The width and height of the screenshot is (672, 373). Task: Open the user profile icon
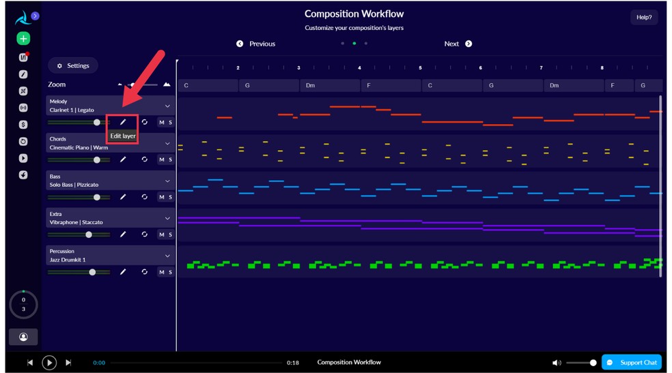[x=23, y=337]
